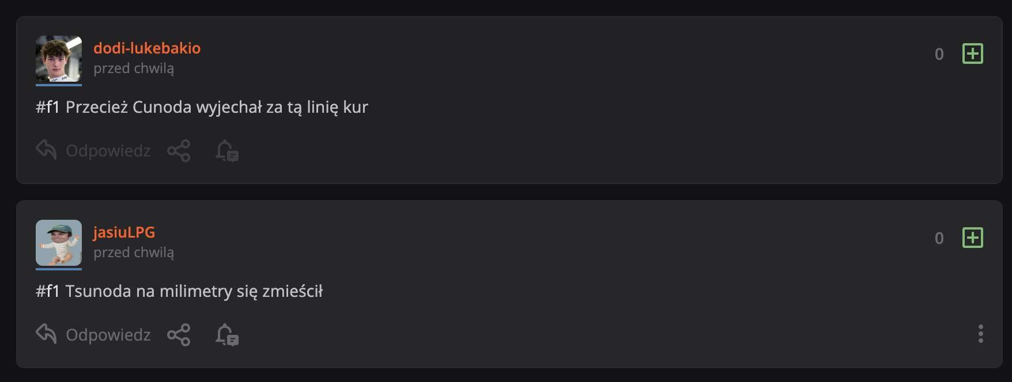Click the "przed chwilą" timestamp under jasiuLPG

(x=134, y=253)
